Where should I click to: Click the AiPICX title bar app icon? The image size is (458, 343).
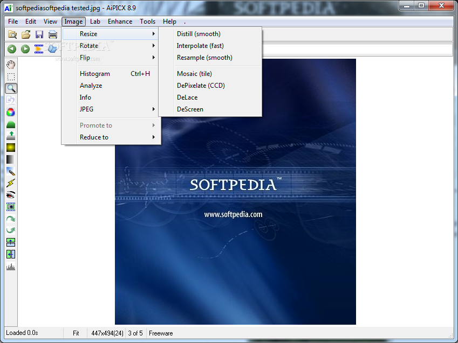pyautogui.click(x=9, y=8)
